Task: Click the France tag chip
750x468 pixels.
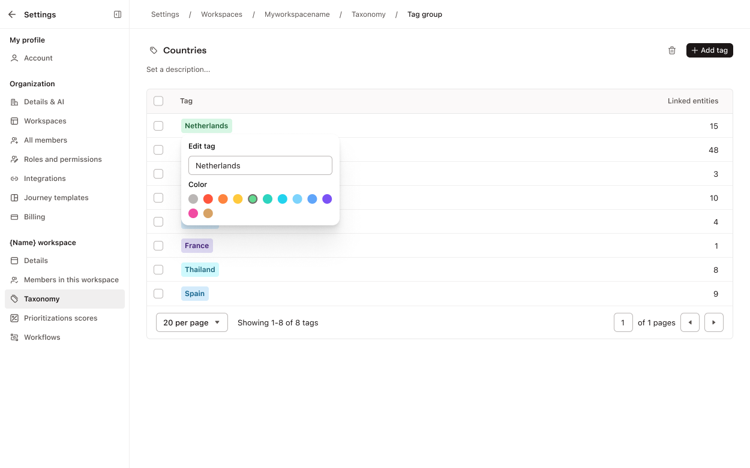Action: pyautogui.click(x=197, y=246)
